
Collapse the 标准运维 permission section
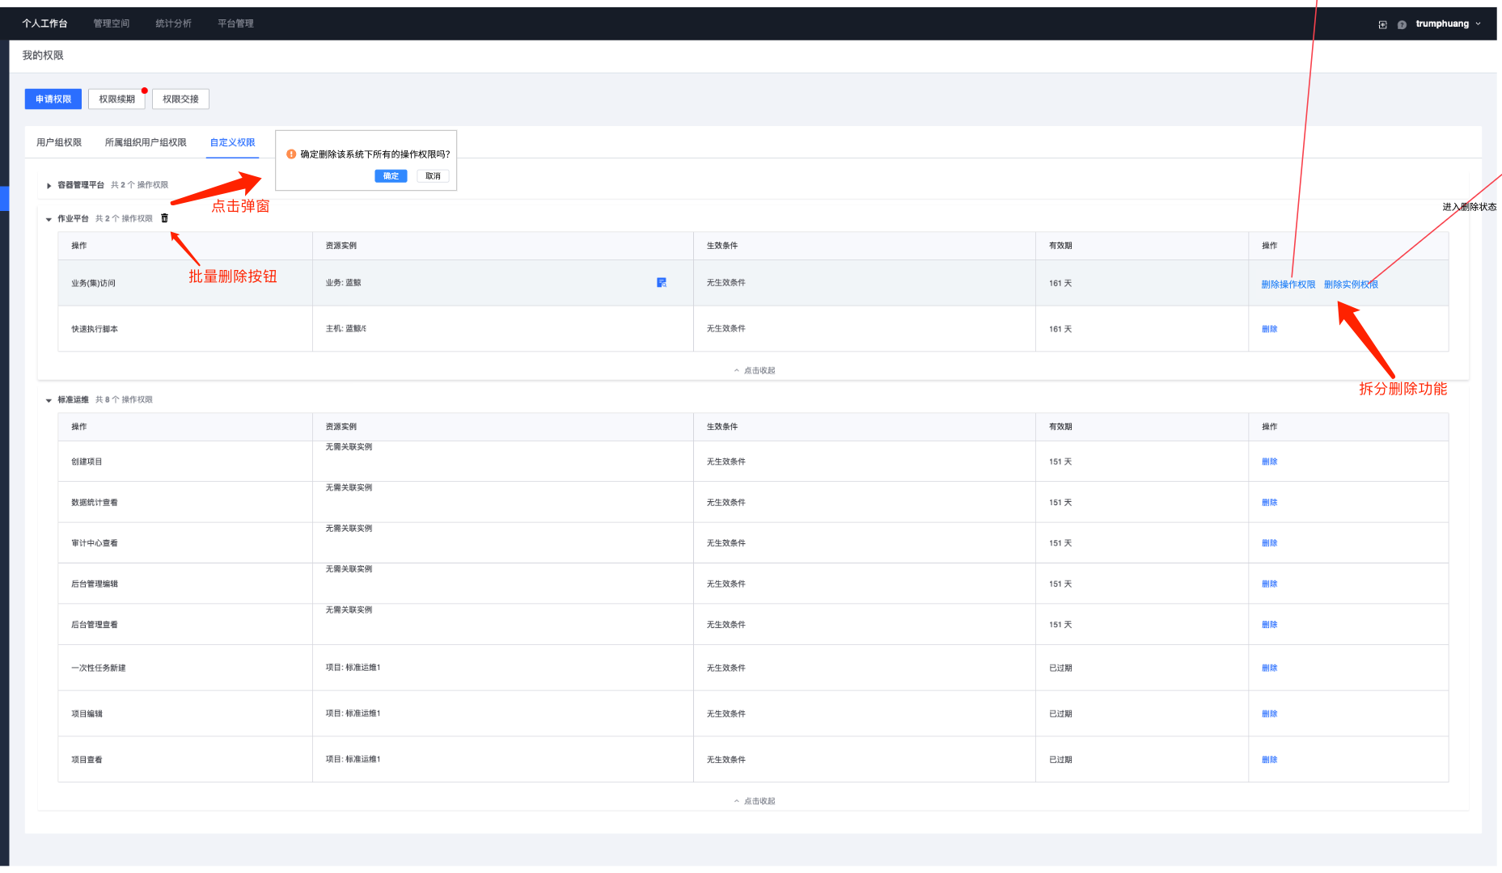[x=48, y=399]
